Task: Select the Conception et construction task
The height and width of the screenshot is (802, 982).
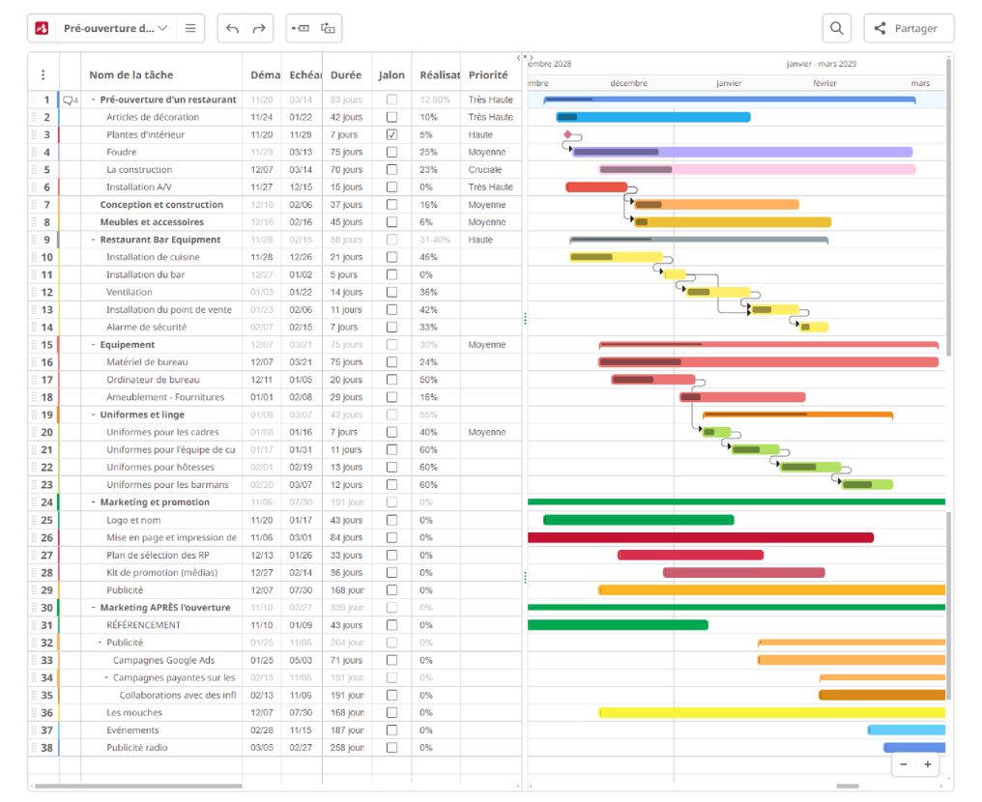Action: coord(161,205)
